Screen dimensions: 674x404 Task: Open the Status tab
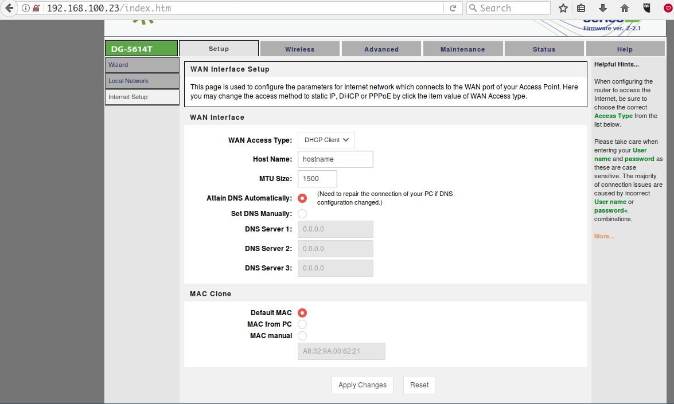[x=544, y=49]
